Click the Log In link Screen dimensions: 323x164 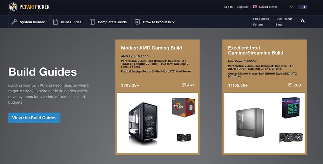coord(228,7)
